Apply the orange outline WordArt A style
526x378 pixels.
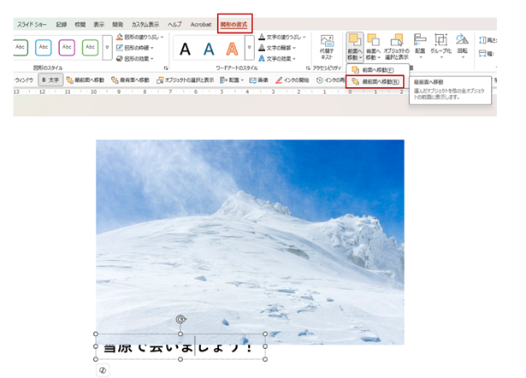(232, 49)
